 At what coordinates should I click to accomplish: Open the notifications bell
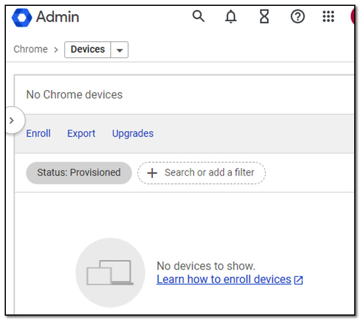(x=231, y=16)
